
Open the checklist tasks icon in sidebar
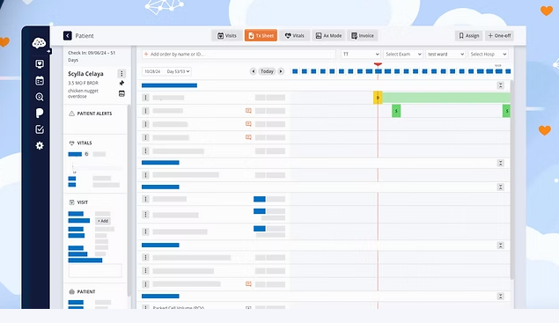point(40,129)
